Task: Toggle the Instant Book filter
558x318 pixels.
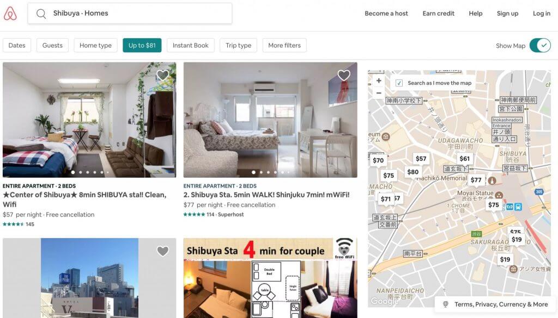Action: point(190,46)
